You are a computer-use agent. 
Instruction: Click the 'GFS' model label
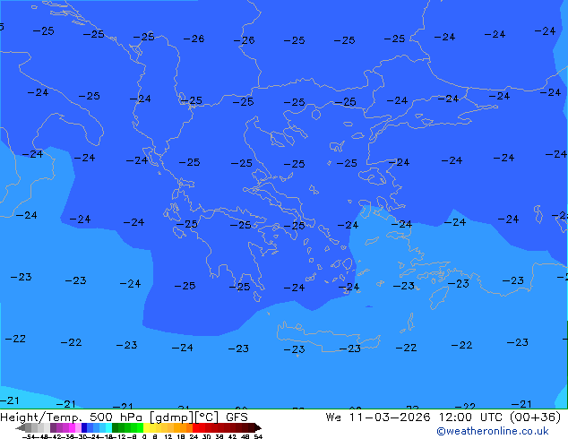tap(237, 417)
